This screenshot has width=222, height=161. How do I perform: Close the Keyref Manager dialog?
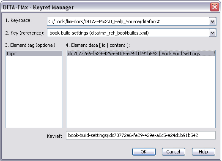(x=214, y=7)
